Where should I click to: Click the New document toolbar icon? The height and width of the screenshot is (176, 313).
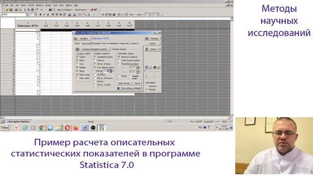click(3, 10)
